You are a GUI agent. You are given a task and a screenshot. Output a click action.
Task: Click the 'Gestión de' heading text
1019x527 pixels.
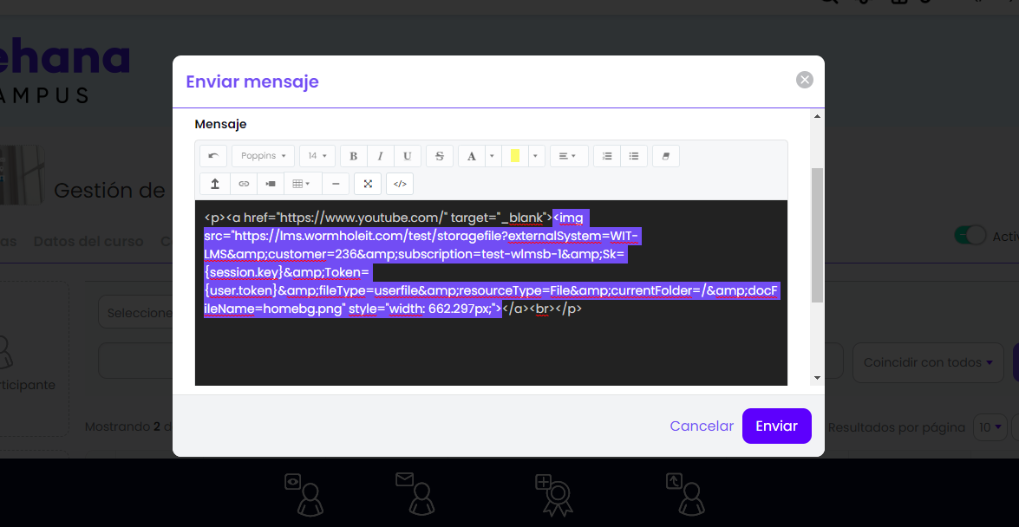tap(109, 191)
